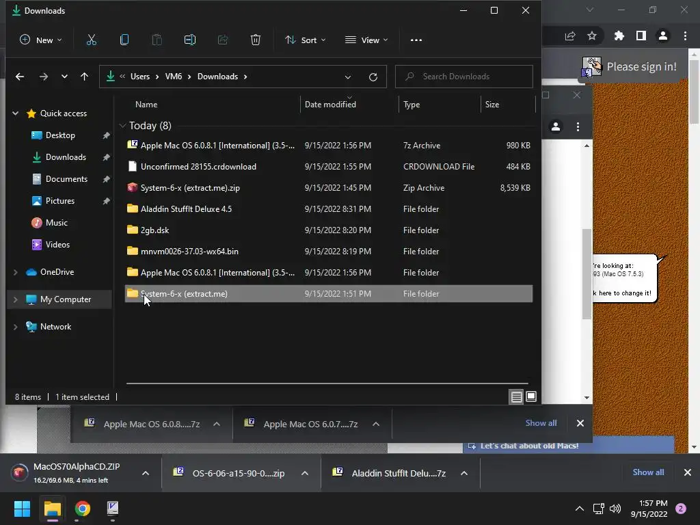Expand address bar history dropdown
The width and height of the screenshot is (700, 525).
coord(348,77)
